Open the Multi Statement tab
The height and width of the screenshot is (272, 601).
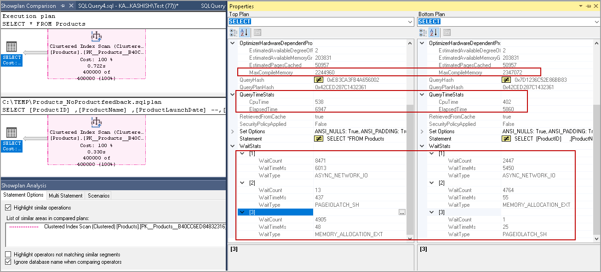pyautogui.click(x=66, y=195)
